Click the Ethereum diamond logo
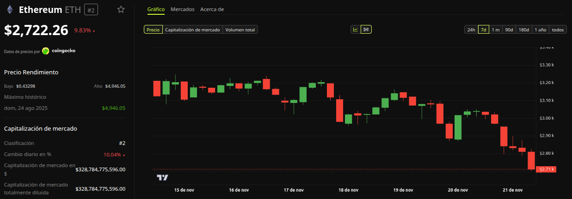572x199 pixels. [9, 9]
